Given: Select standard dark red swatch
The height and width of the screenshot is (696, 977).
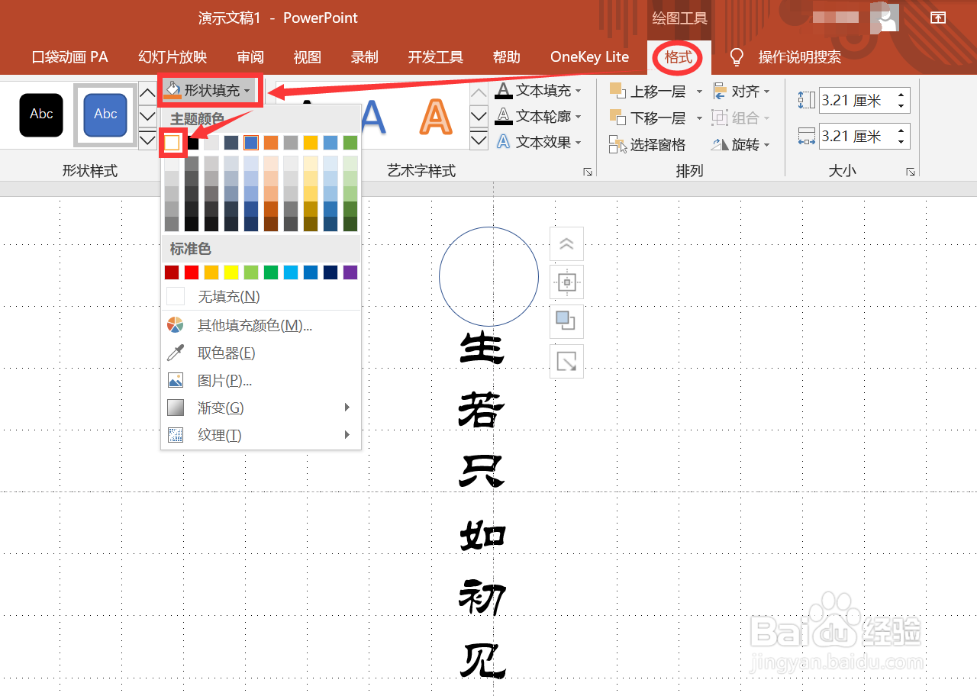Looking at the screenshot, I should pyautogui.click(x=172, y=272).
